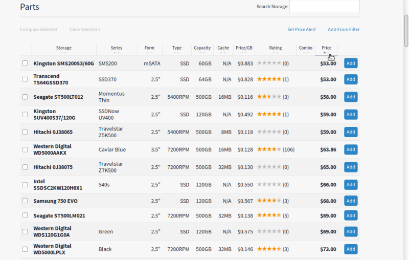The height and width of the screenshot is (260, 409).
Task: Sort by the Rating column arrows
Action: coord(276,52)
